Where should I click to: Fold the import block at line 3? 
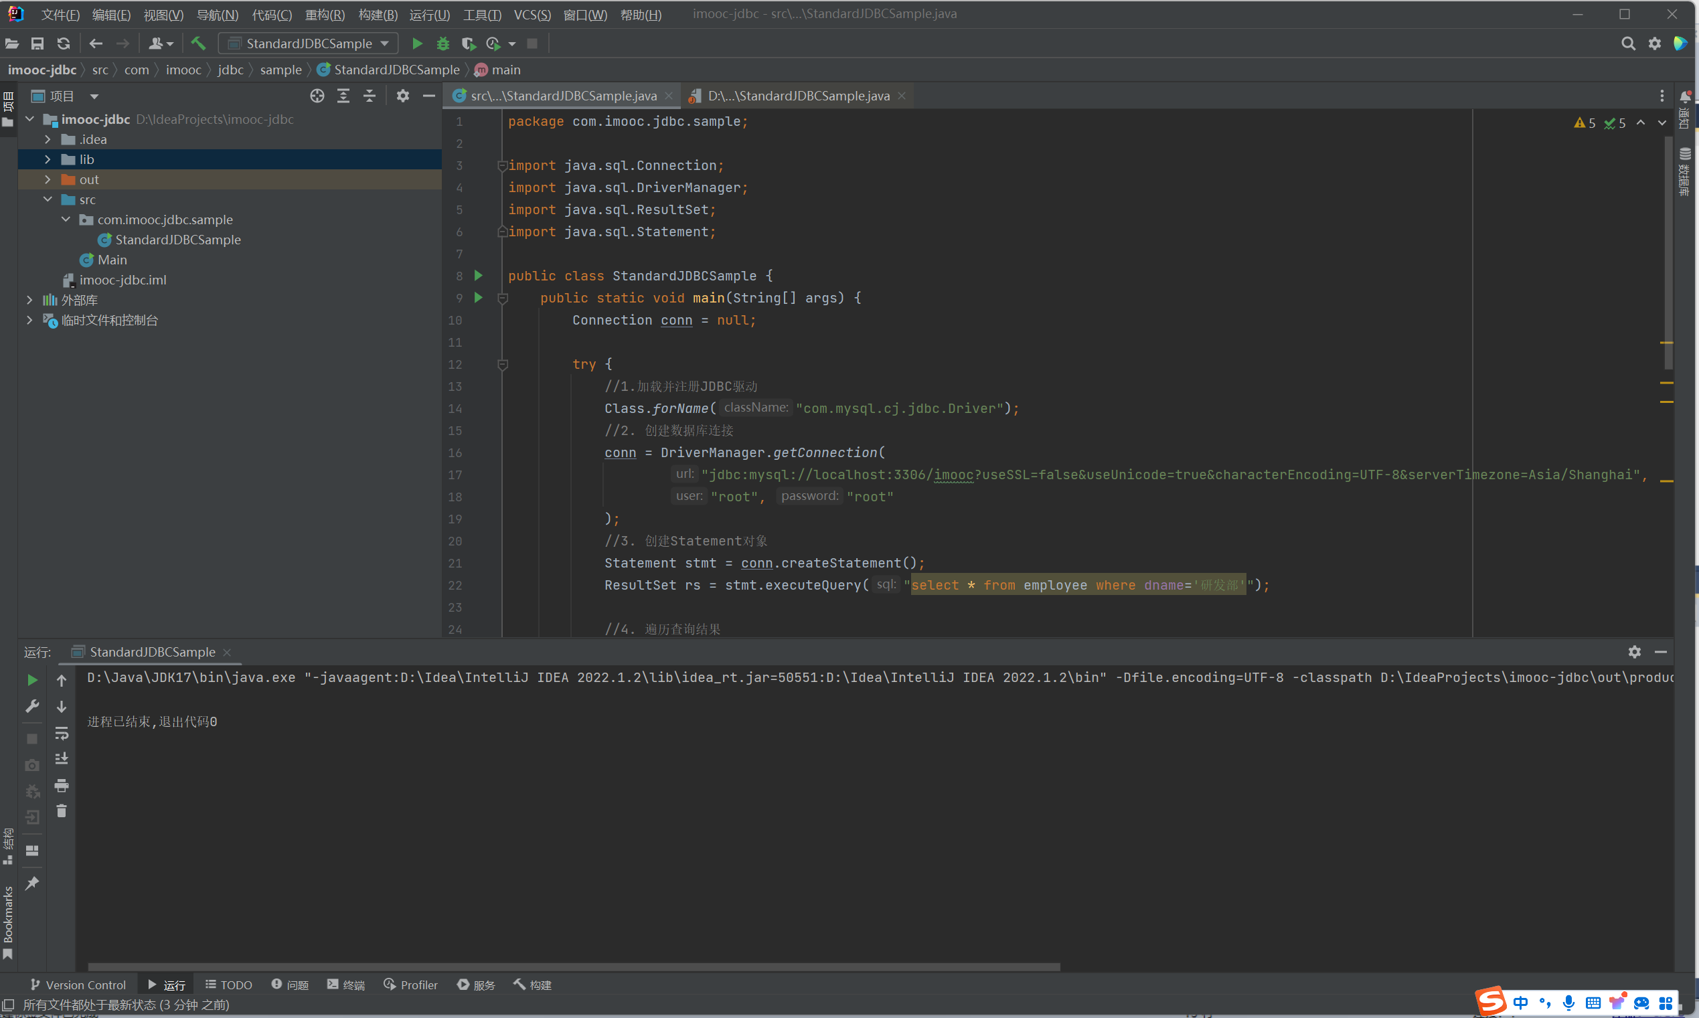(x=502, y=166)
